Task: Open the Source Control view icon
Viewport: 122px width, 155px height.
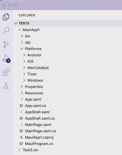Action: tap(6, 45)
